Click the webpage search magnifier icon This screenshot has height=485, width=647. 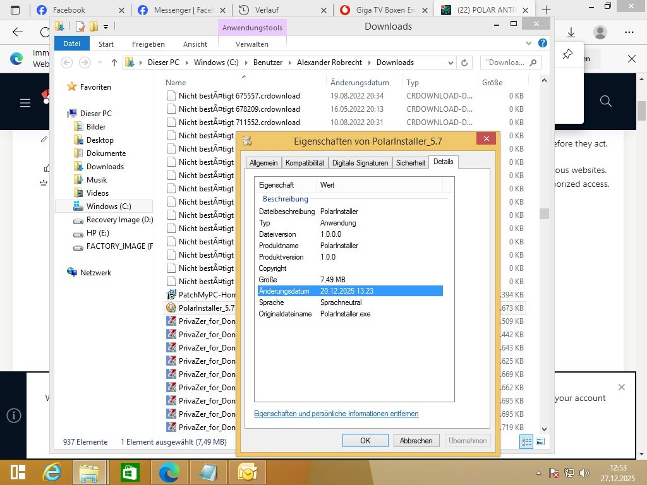click(x=606, y=101)
